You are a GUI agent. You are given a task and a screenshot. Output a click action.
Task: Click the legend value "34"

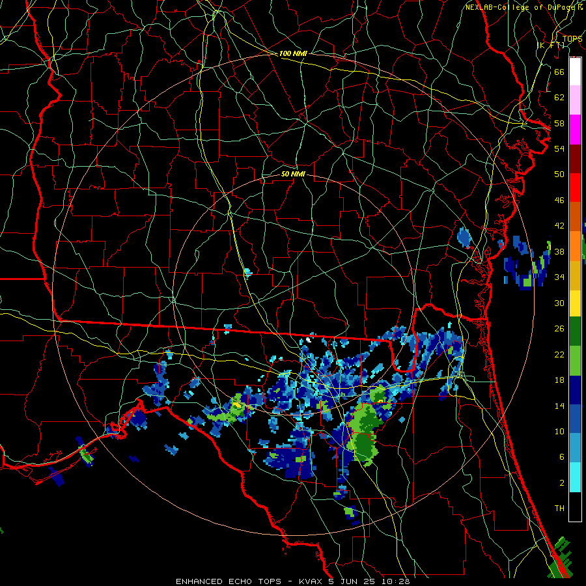tap(559, 277)
